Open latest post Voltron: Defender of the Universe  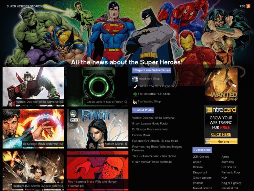point(153,118)
